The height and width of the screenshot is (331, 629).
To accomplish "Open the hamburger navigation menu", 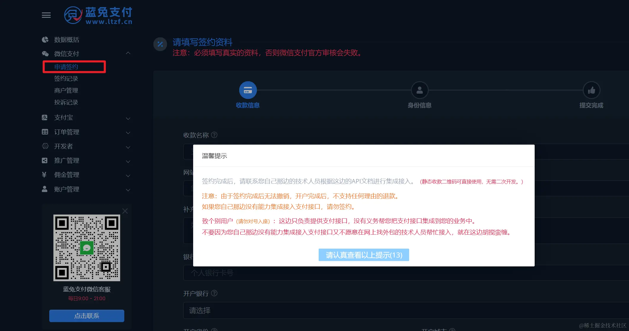I will click(46, 15).
